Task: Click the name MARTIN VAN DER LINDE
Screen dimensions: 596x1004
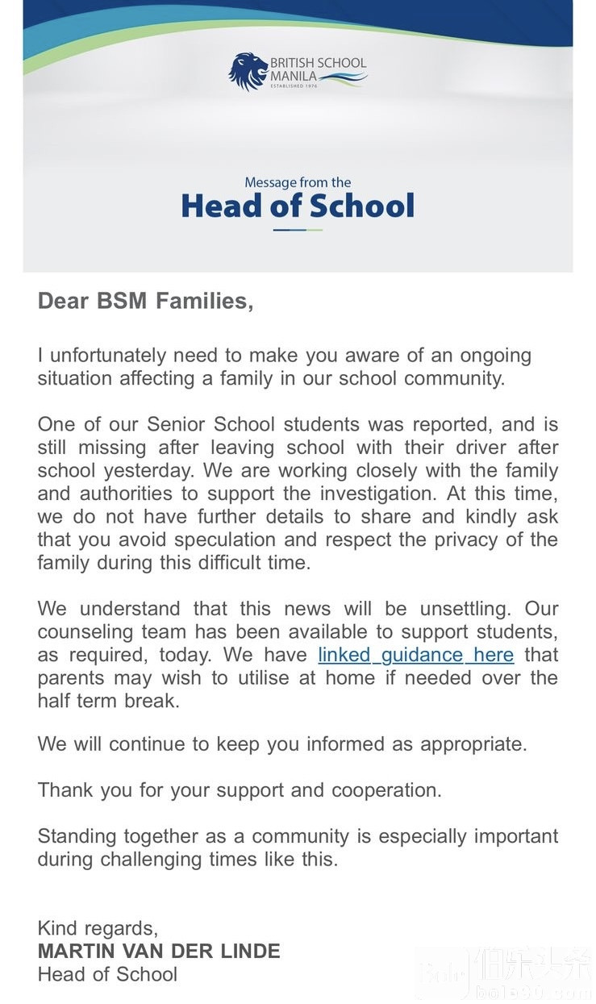Action: 159,951
